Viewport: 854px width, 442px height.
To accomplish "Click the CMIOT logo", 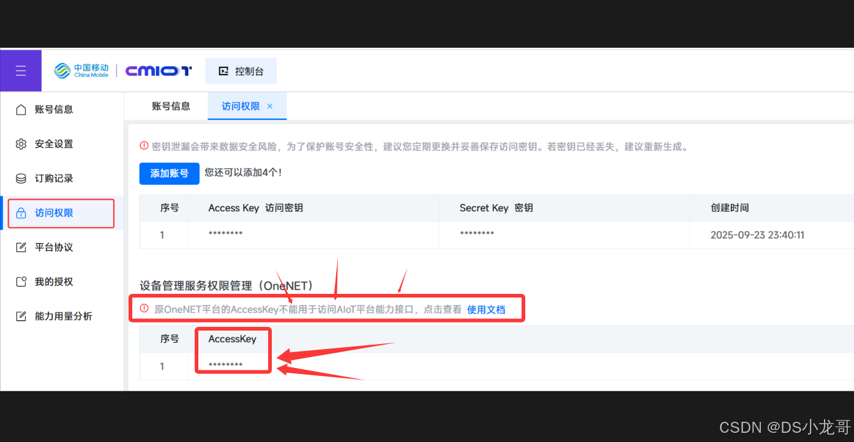I will 159,71.
